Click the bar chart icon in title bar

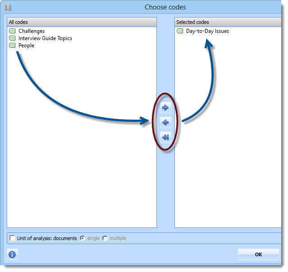click(8, 7)
